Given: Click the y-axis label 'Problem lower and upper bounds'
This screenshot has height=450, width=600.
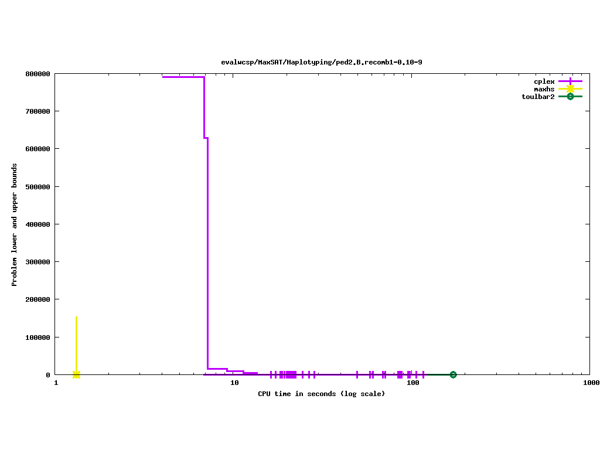Looking at the screenshot, I should (15, 224).
